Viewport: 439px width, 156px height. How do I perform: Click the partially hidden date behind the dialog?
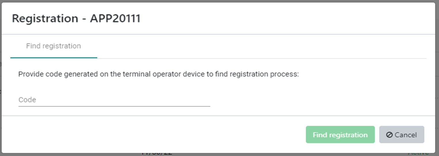pyautogui.click(x=157, y=154)
